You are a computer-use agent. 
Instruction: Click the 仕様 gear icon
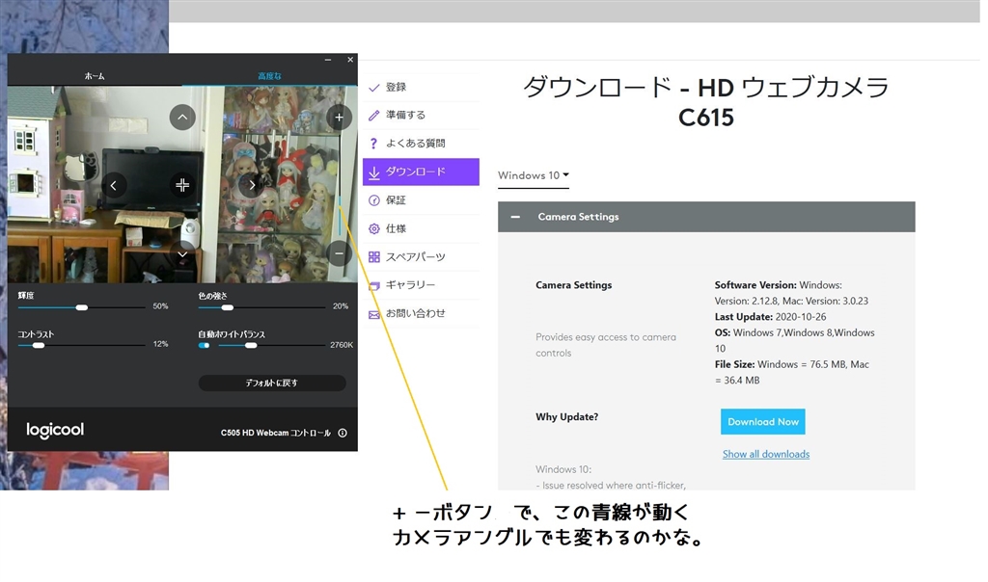tap(374, 229)
